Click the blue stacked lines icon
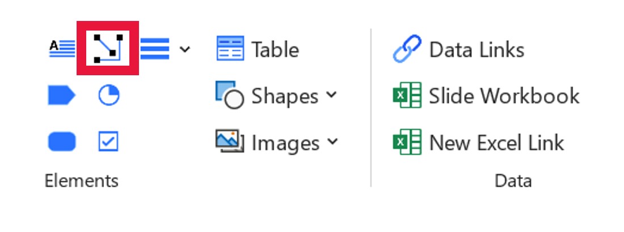 (154, 49)
